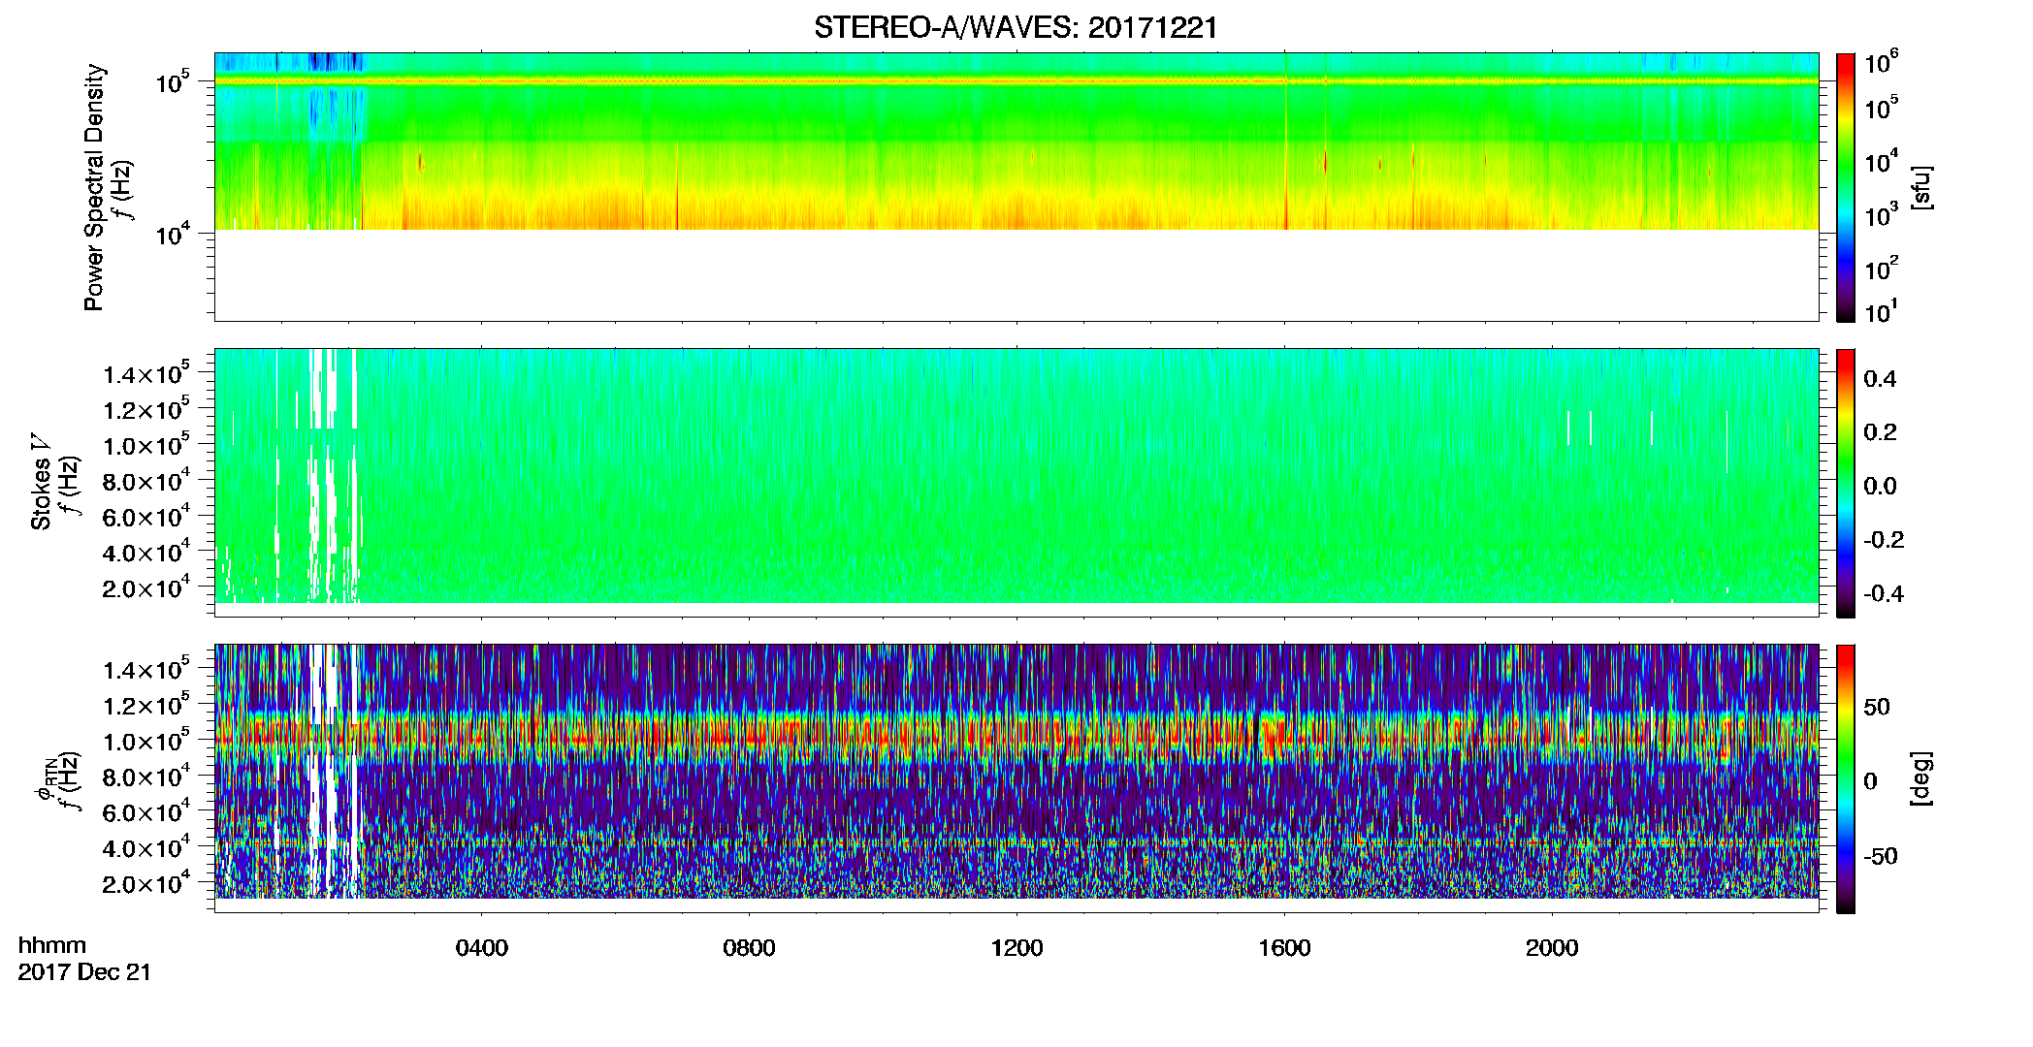The height and width of the screenshot is (1047, 2033).
Task: Click the 10^6 color bar tick label
Action: pos(1883,64)
